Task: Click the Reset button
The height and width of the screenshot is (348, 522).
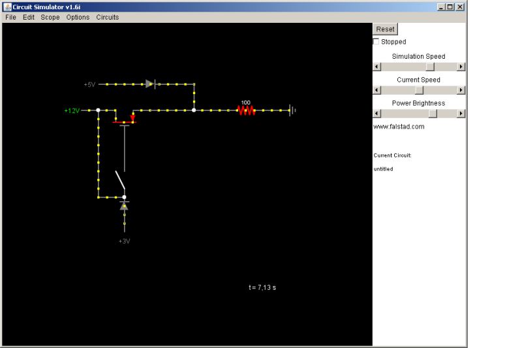Action: (385, 29)
